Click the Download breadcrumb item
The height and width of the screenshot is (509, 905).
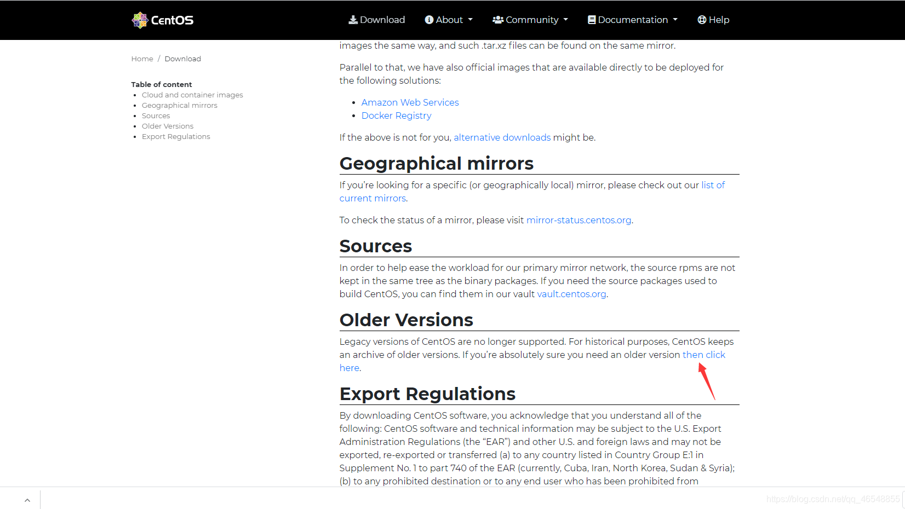182,59
